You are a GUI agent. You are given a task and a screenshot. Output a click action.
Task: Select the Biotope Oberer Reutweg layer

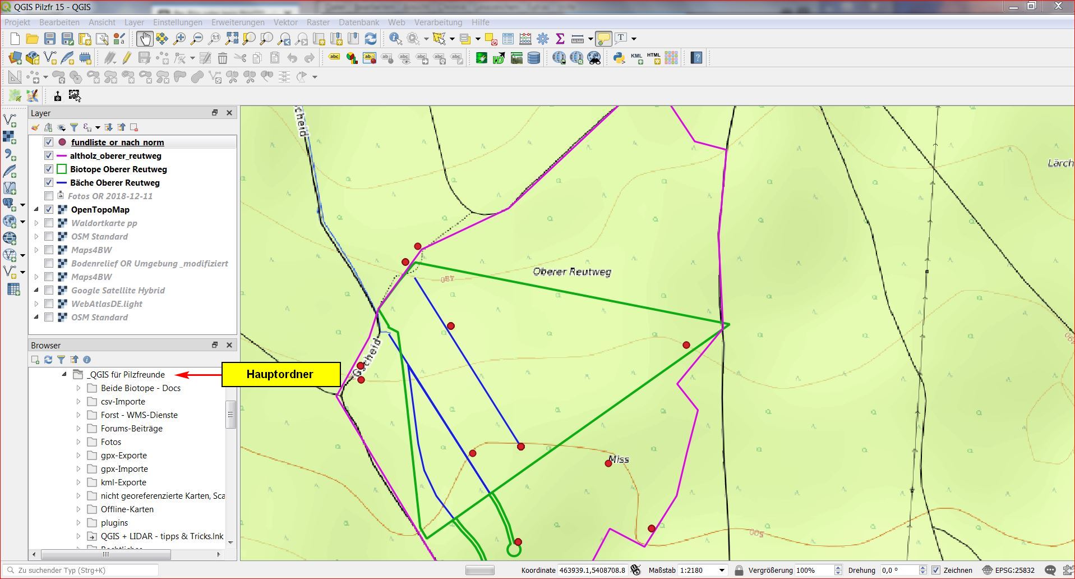[x=118, y=169]
